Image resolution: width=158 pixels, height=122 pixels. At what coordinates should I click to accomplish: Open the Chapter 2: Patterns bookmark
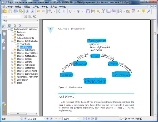coord(26,50)
